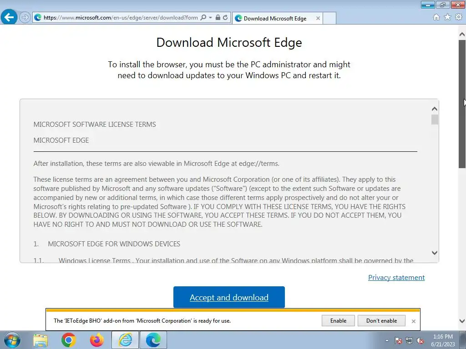
Task: Click the license terms scrollbar thumb
Action: point(435,120)
